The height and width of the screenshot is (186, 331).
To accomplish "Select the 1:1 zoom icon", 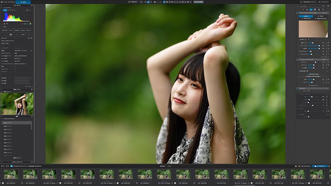I will point(151,2).
